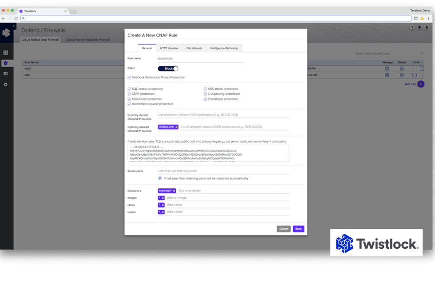Remove the front-end* container tag
435x290 pixels.
(174, 191)
